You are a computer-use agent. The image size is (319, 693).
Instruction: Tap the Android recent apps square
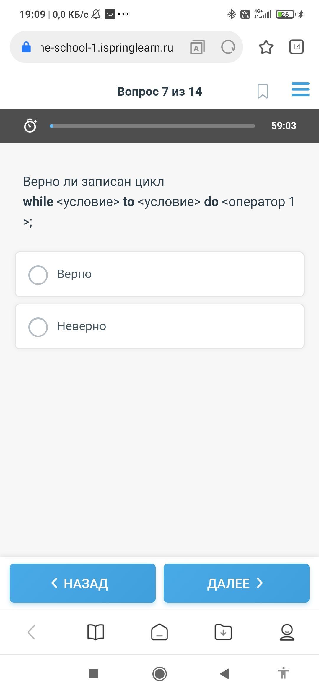coord(93,674)
